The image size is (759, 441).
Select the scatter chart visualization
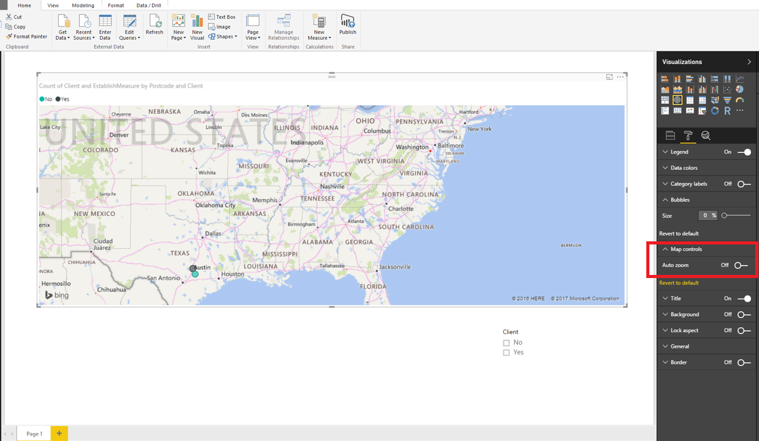pyautogui.click(x=727, y=89)
